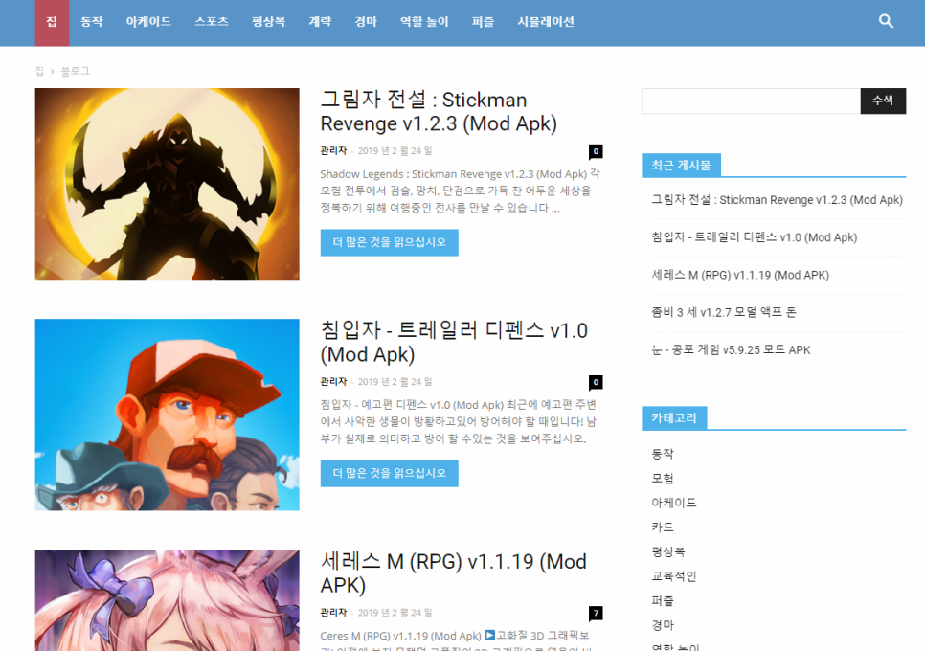Screen dimensions: 925x651
Task: Select the 집 home menu item
Action: click(52, 22)
